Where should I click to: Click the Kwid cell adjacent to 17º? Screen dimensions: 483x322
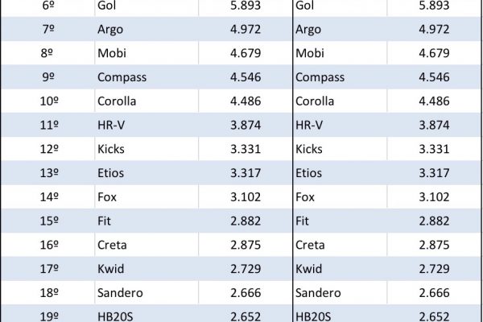[x=112, y=268]
